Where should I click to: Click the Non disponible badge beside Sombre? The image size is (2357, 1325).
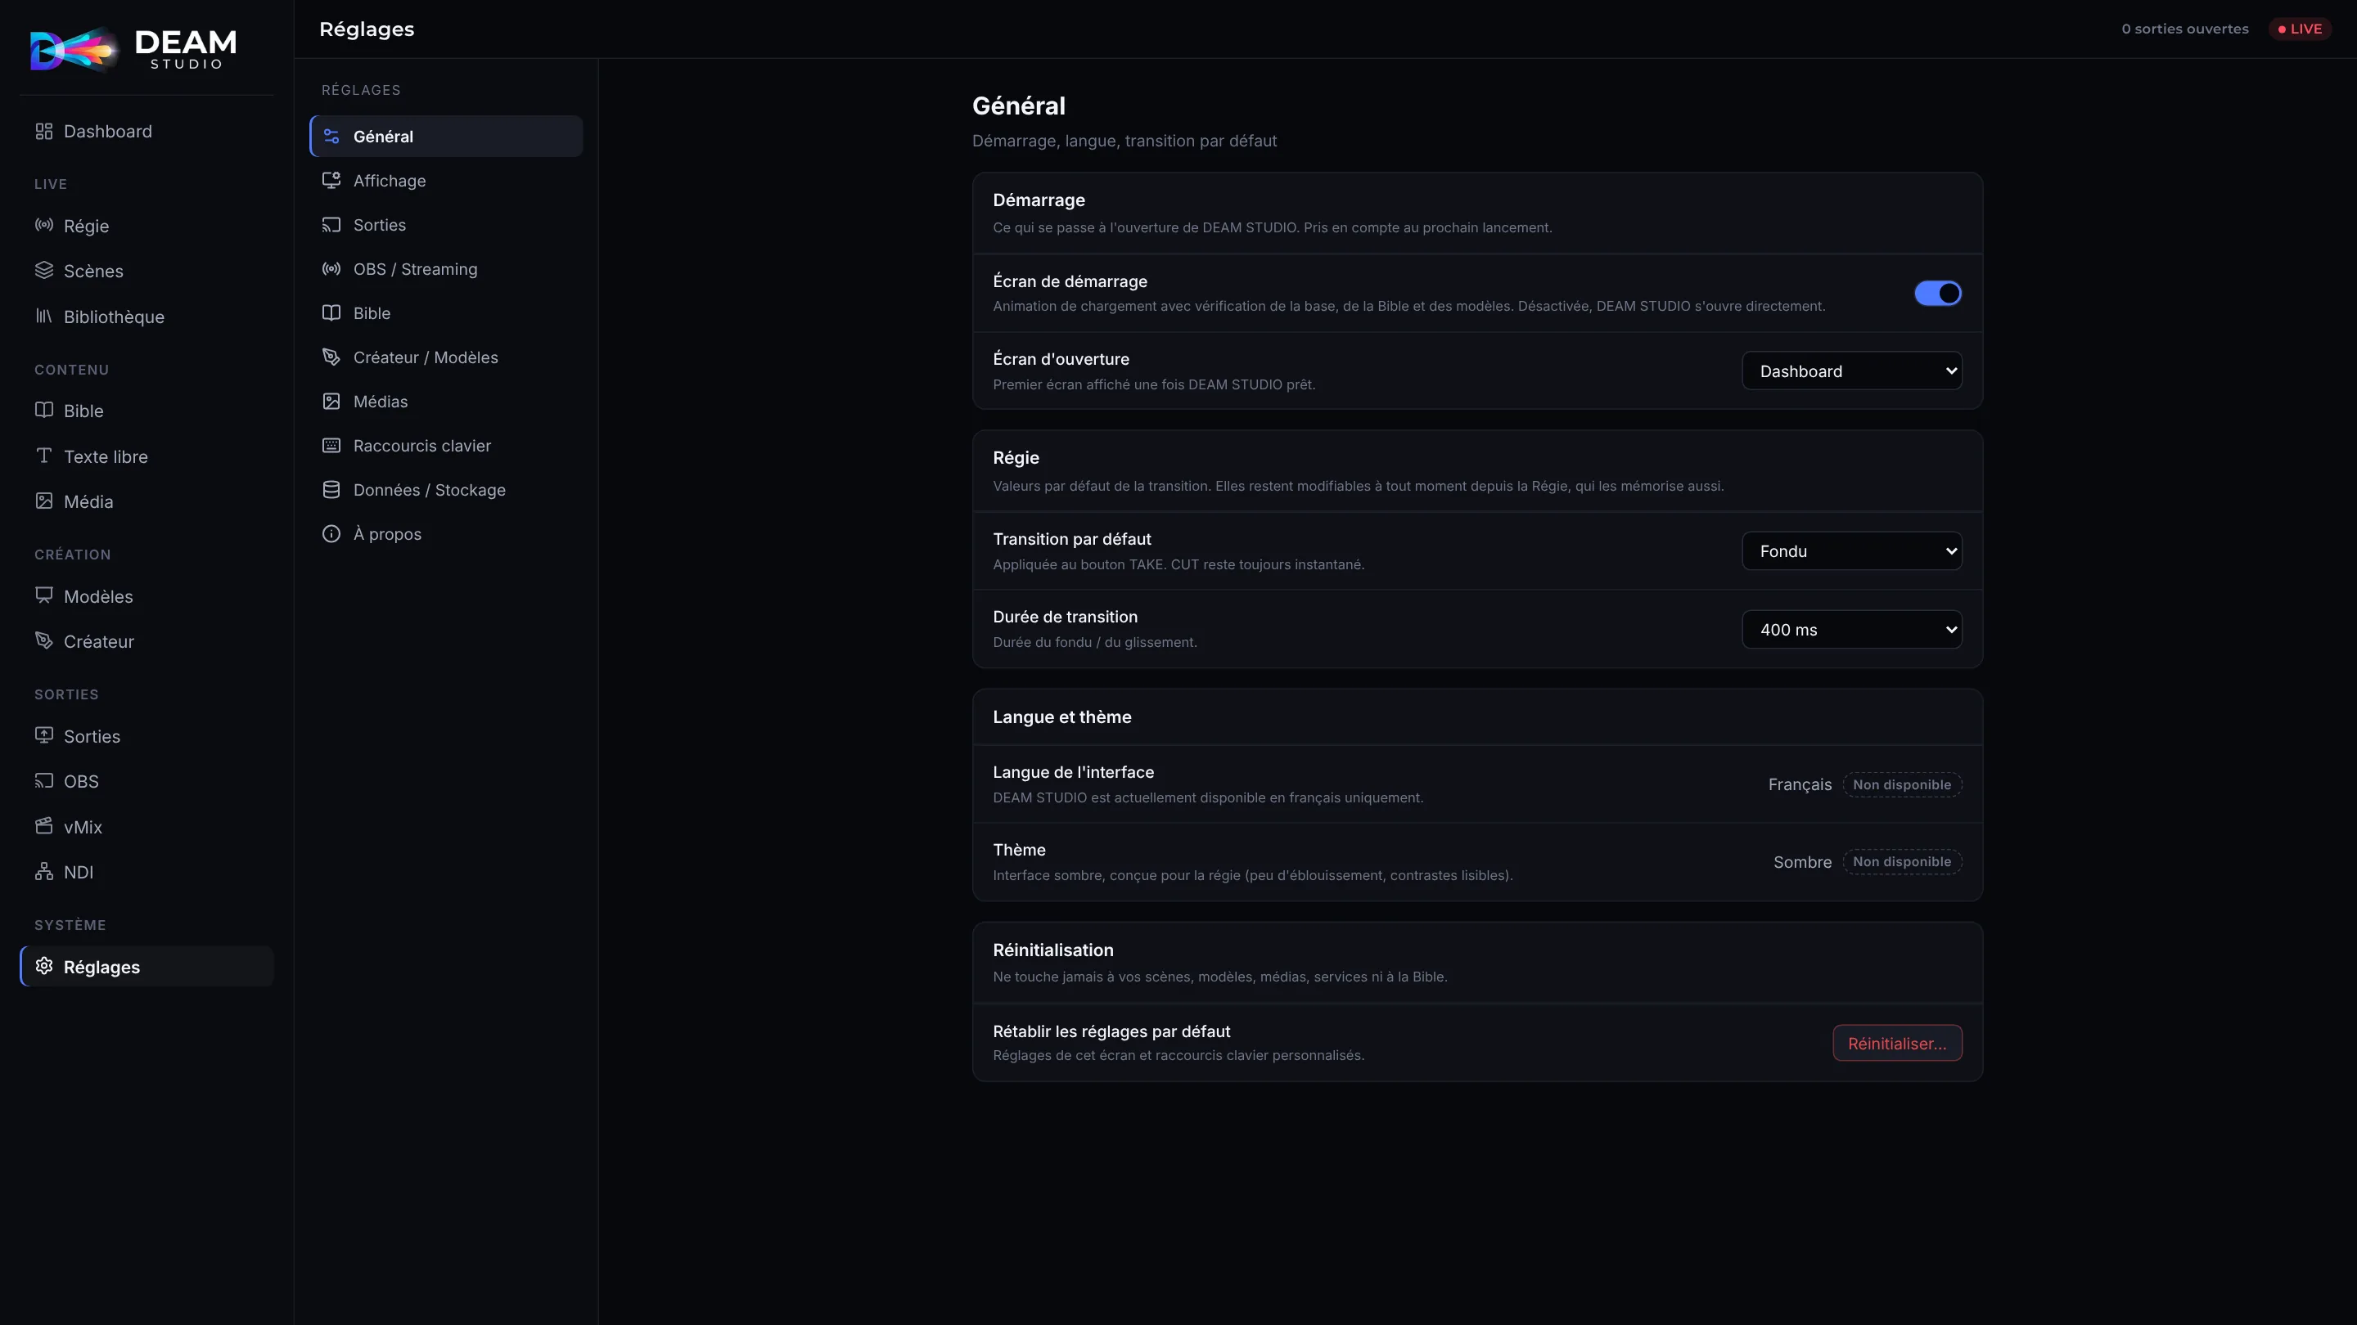coord(1902,861)
